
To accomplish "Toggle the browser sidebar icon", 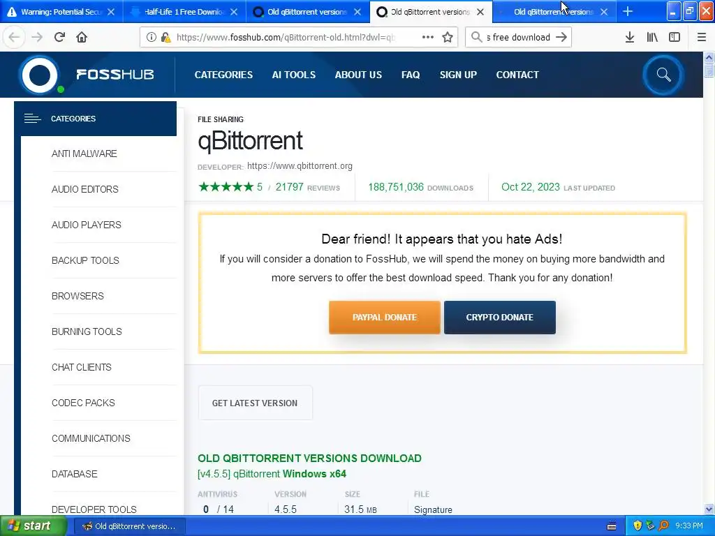I will pos(675,38).
